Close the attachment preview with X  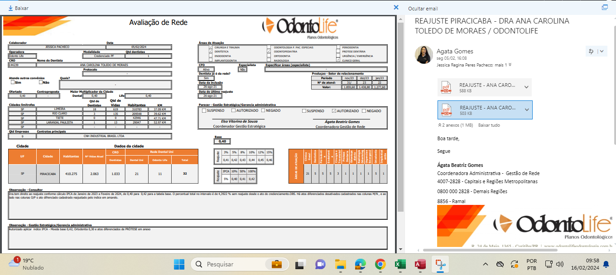(396, 8)
